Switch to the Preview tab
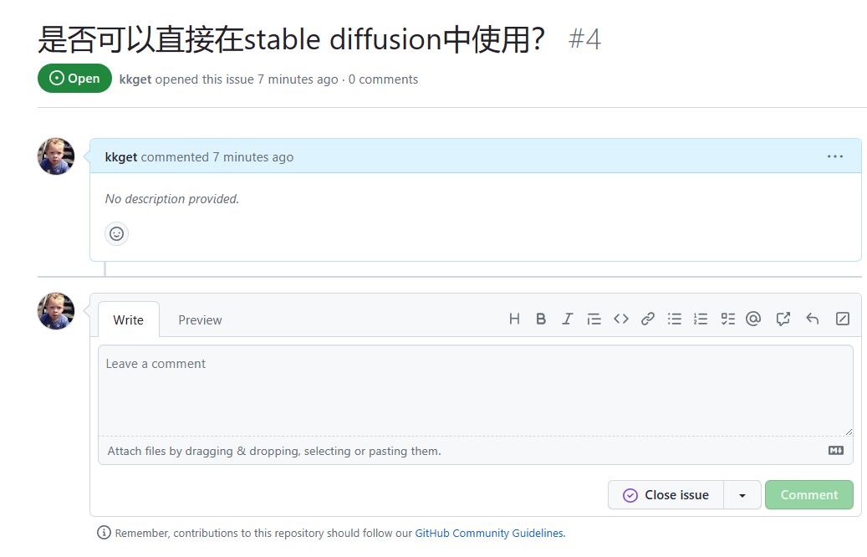 [200, 319]
